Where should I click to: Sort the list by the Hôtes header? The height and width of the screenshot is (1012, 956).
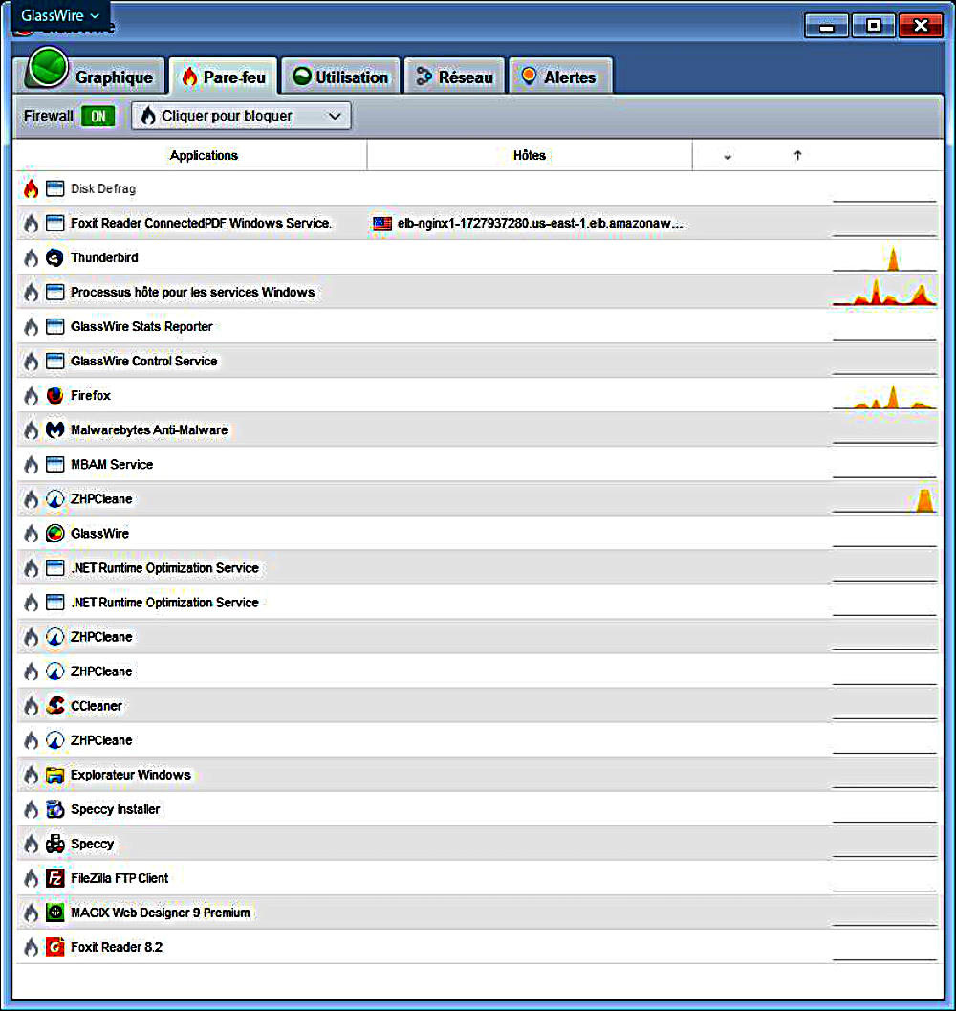pyautogui.click(x=530, y=156)
